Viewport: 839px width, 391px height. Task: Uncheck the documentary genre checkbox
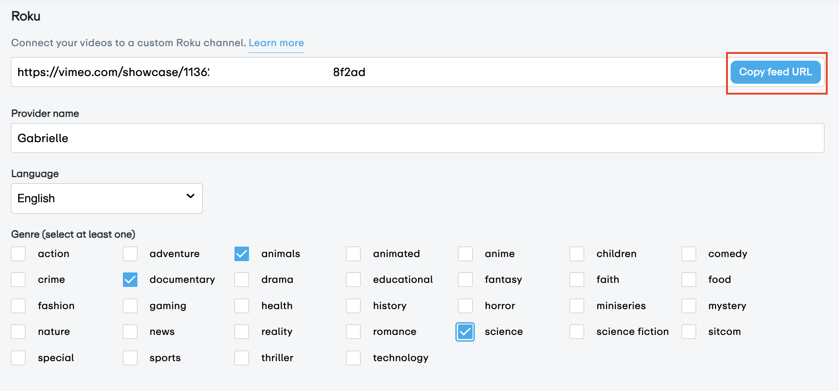point(130,280)
